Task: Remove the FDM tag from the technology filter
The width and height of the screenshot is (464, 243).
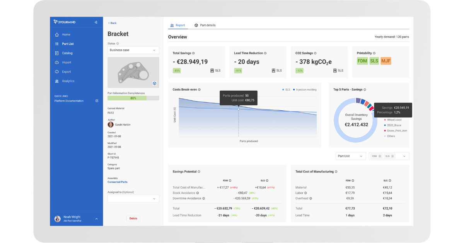Action: (380, 156)
